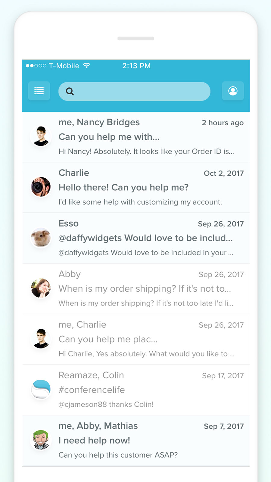Image resolution: width=271 pixels, height=482 pixels.
Task: Select the @daffywidgets message from Esso
Action: coord(136,238)
